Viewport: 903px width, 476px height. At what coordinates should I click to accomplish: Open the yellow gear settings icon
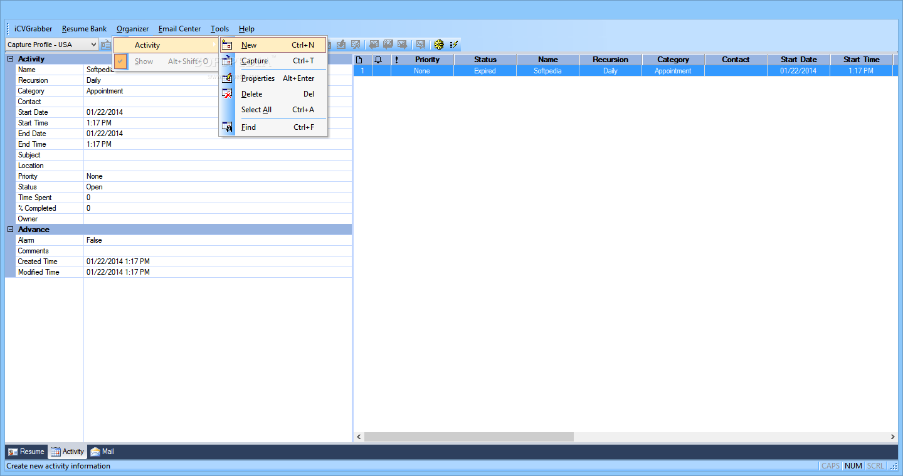(x=439, y=45)
